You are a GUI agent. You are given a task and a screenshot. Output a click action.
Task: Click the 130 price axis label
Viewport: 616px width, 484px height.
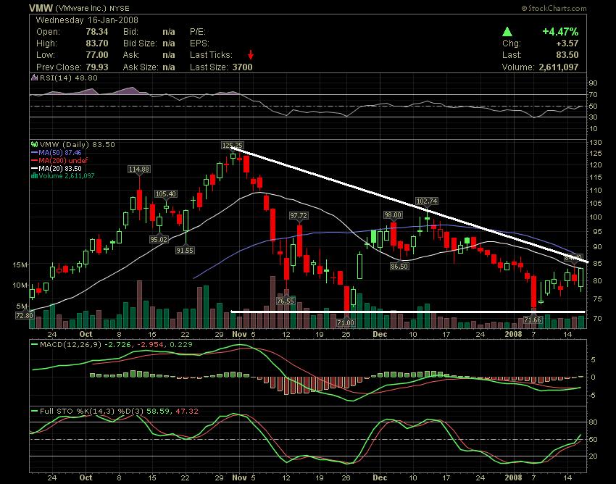596,143
